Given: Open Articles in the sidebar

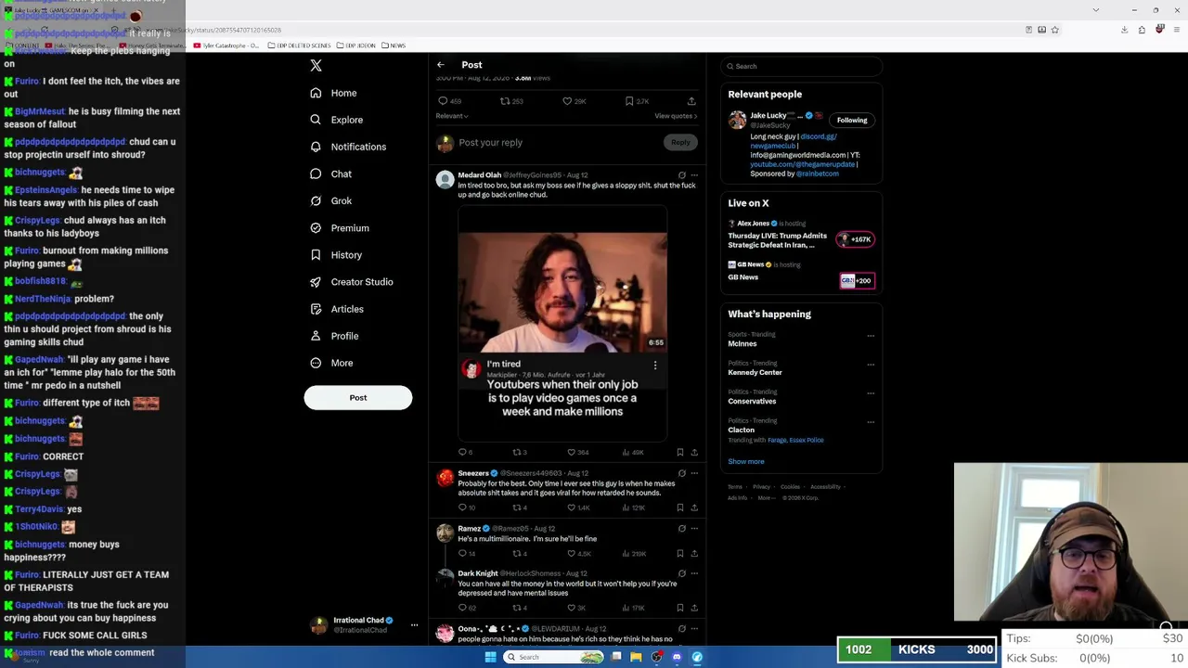Looking at the screenshot, I should 336,309.
